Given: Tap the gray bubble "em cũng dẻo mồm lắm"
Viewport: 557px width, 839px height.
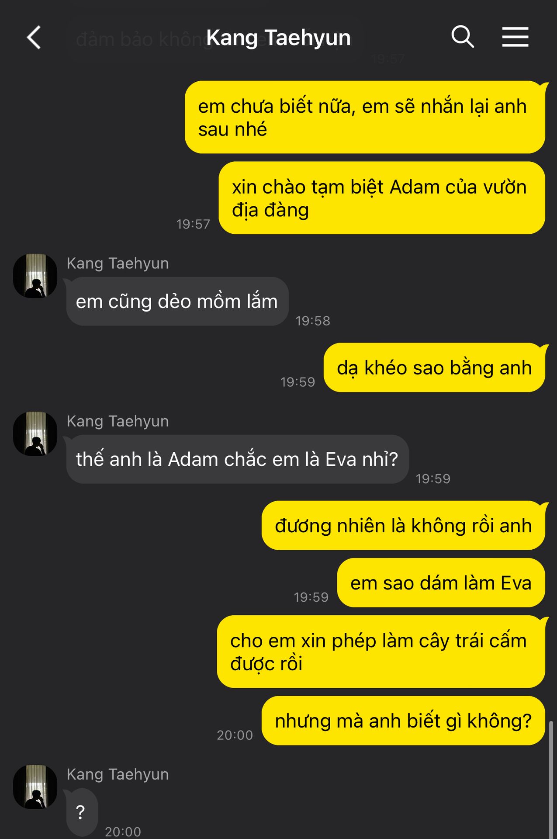Looking at the screenshot, I should [177, 302].
